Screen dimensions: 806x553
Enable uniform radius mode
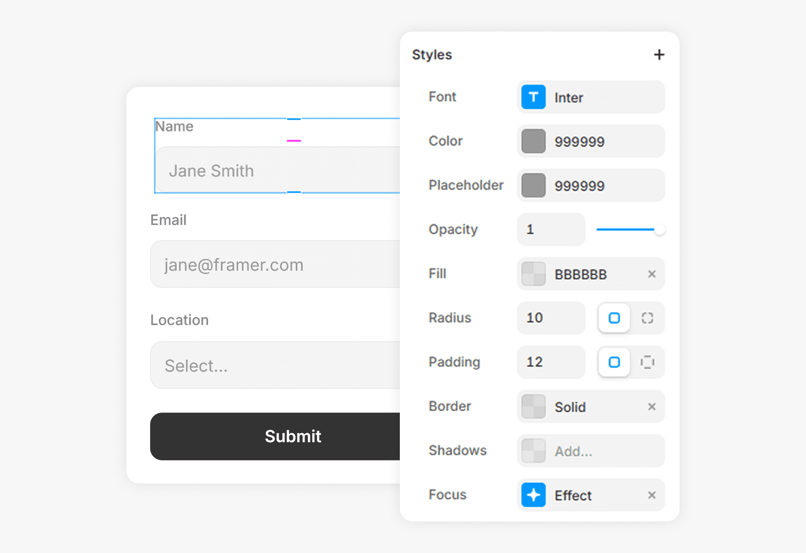pyautogui.click(x=614, y=318)
